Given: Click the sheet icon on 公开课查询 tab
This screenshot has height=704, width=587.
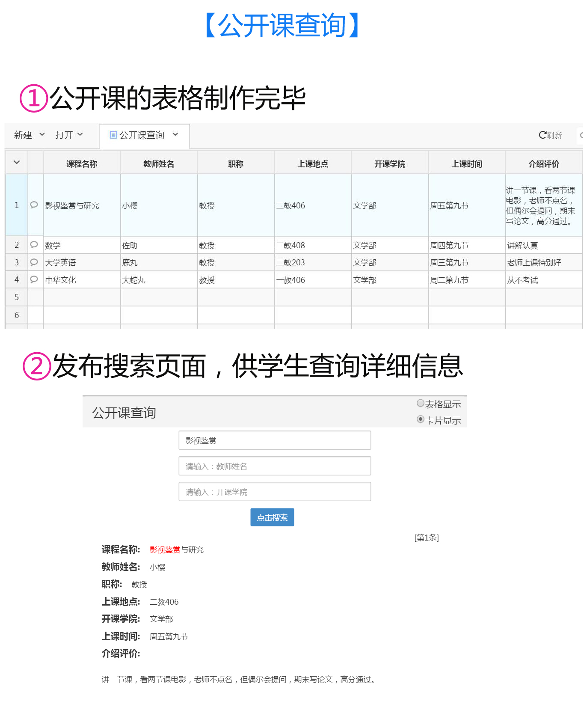Looking at the screenshot, I should click(113, 135).
